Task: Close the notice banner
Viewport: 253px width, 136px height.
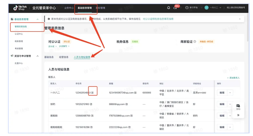Action: 240,19
